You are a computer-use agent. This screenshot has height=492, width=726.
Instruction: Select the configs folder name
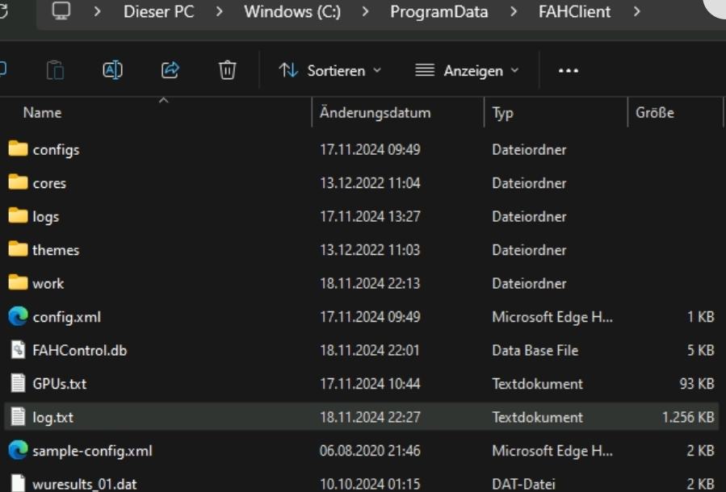[x=56, y=150]
